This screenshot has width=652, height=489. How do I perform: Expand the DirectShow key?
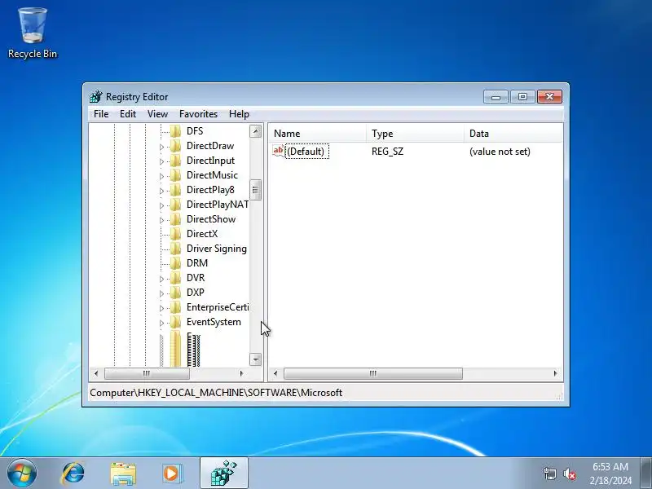(161, 220)
